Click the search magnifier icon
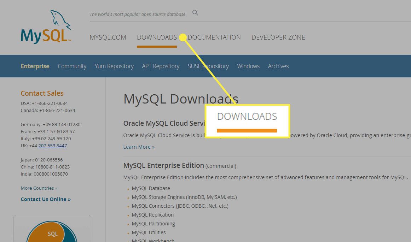This screenshot has width=411, height=242. (x=195, y=13)
